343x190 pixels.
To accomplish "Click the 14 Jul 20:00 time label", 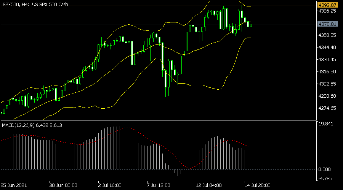I will (258, 185).
